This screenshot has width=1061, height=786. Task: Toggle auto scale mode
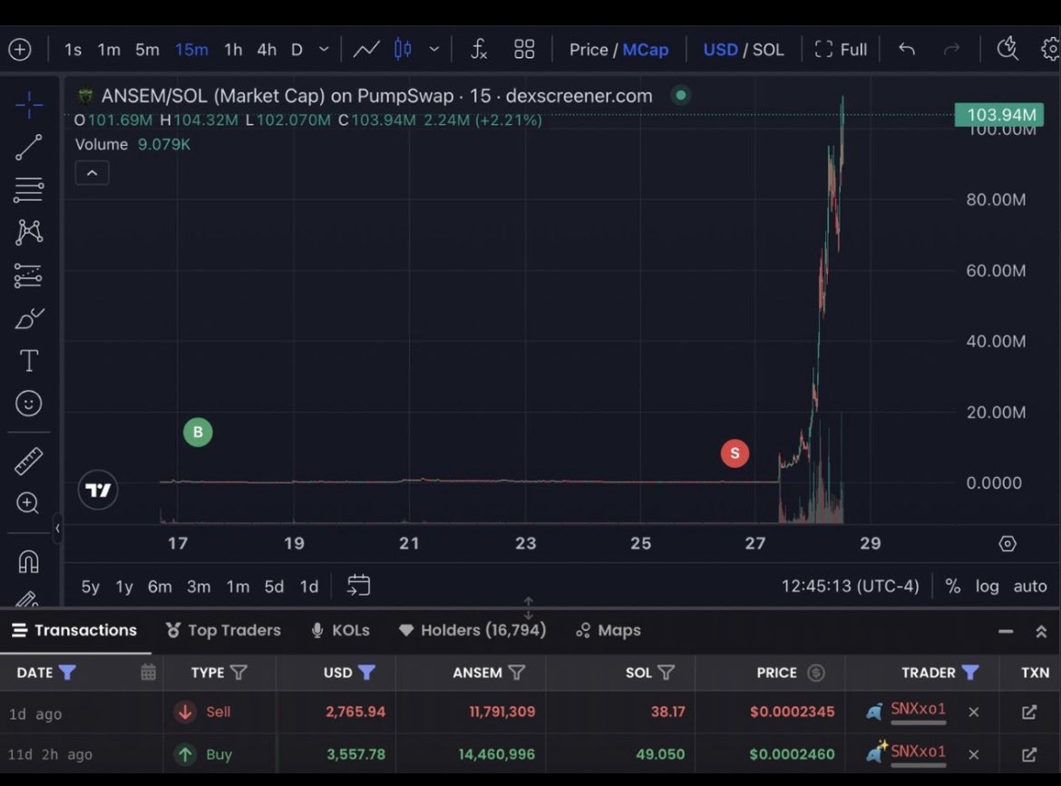1030,586
